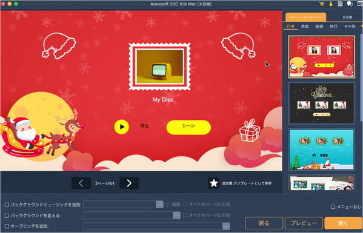Click orange arrow beside category tabs

[x=361, y=26]
